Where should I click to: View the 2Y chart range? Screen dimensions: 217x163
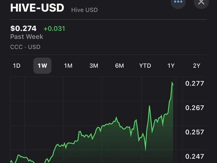point(197,66)
